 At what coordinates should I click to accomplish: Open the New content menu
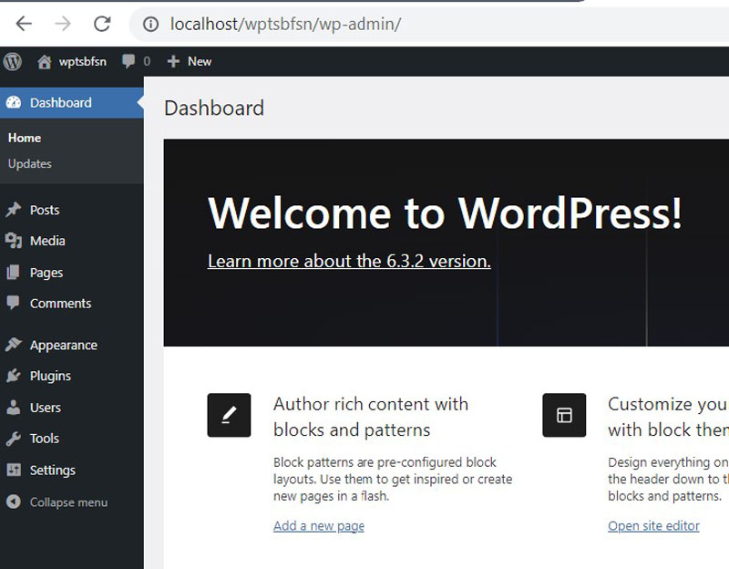[x=200, y=61]
